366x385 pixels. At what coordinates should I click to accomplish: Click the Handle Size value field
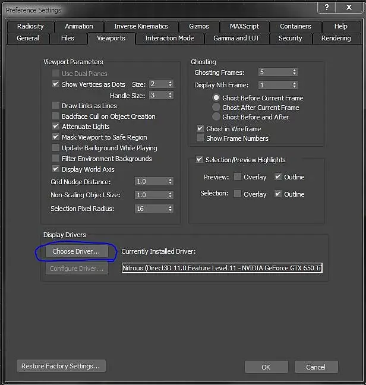pos(158,95)
